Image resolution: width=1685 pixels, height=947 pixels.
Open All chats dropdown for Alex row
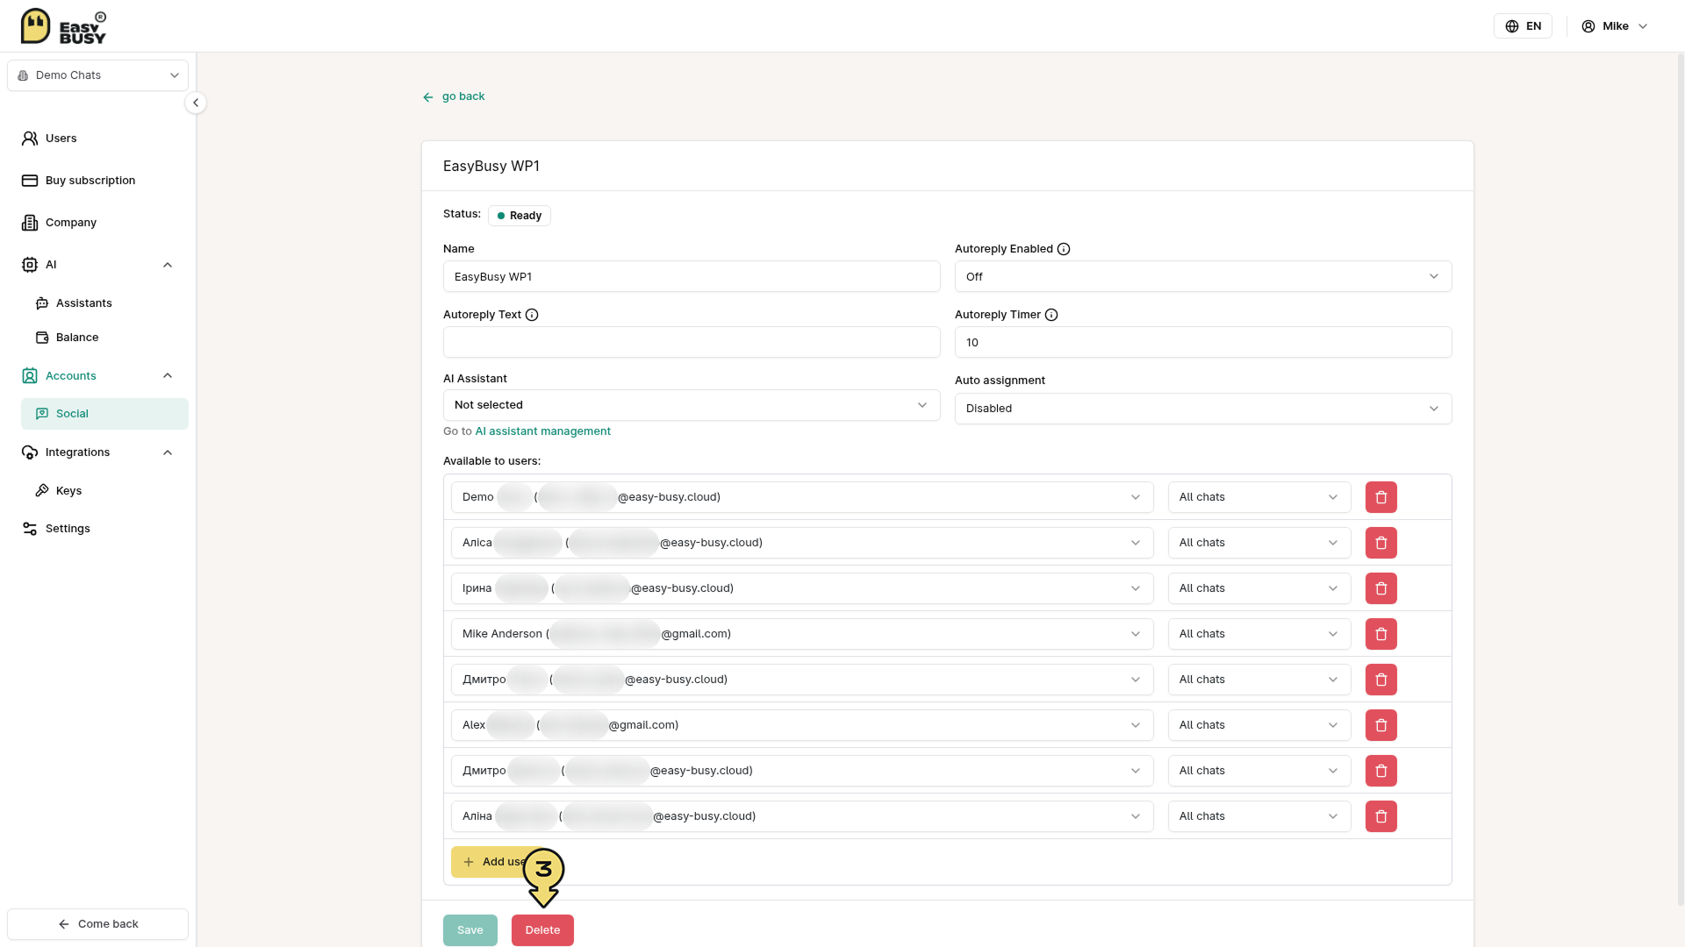(x=1258, y=725)
